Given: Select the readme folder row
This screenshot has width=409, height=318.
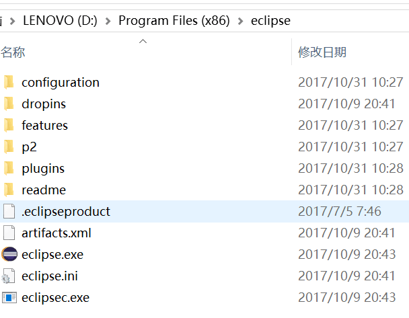Looking at the screenshot, I should 204,190.
